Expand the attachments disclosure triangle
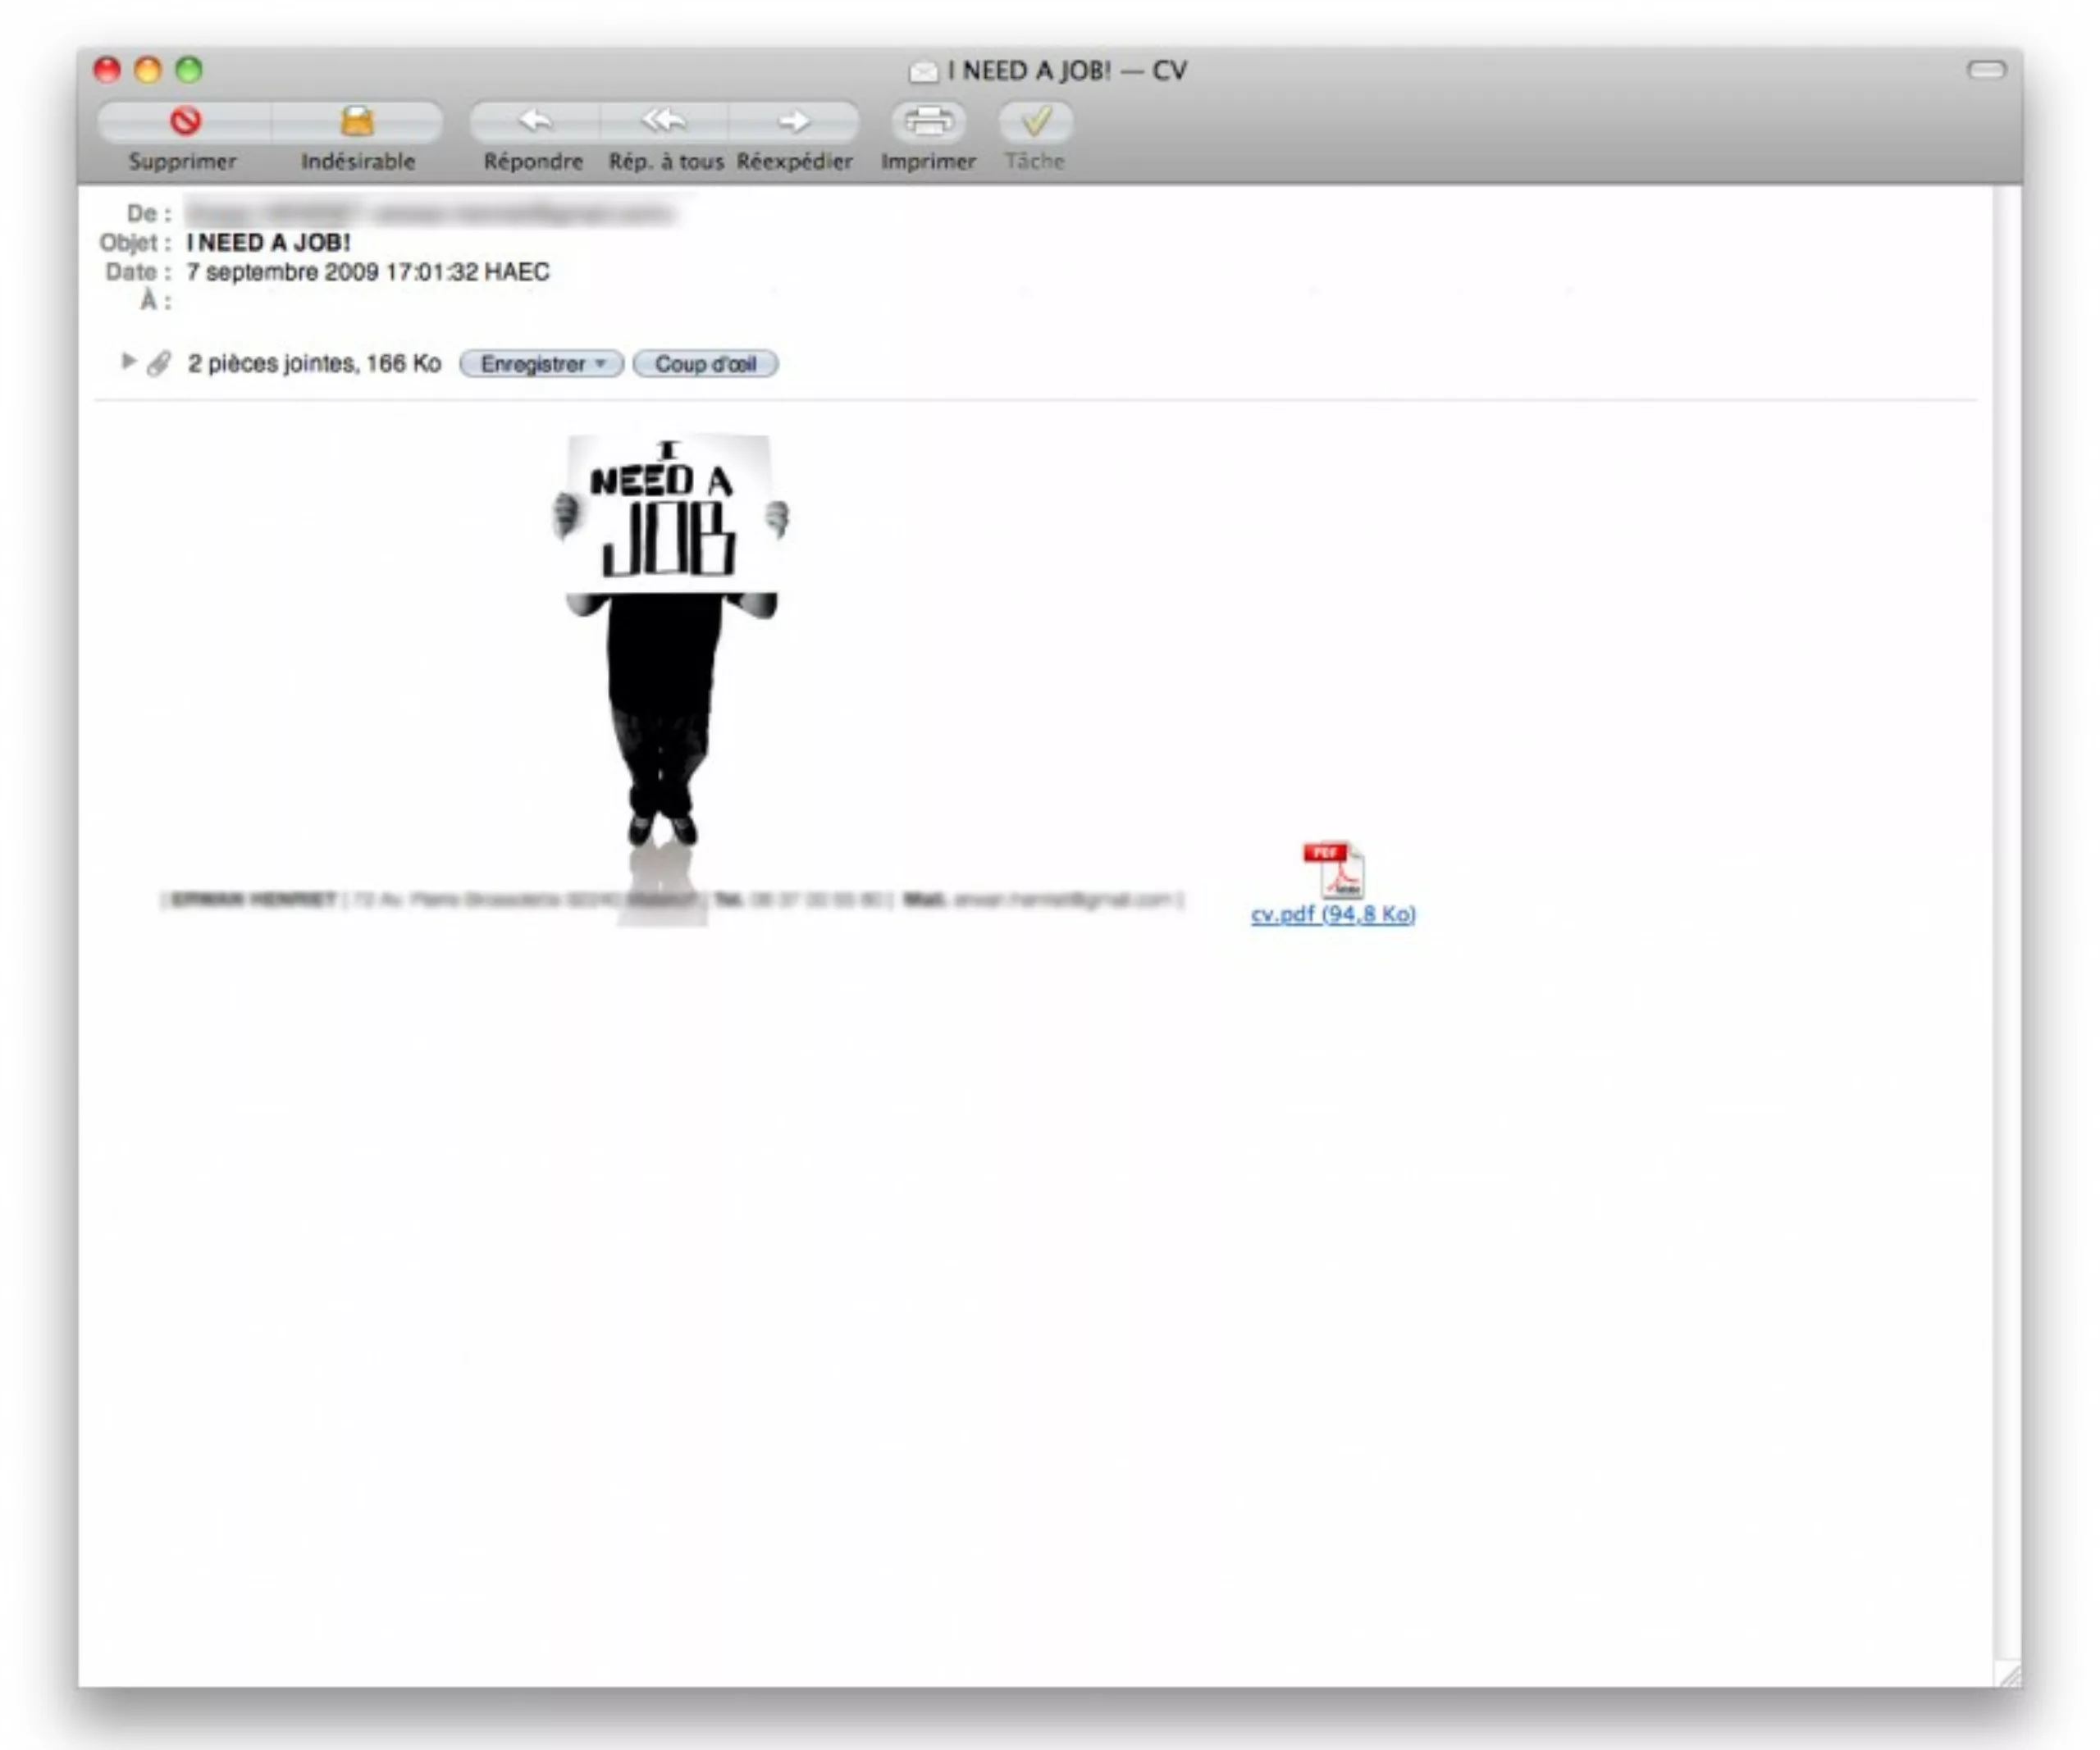 click(128, 361)
